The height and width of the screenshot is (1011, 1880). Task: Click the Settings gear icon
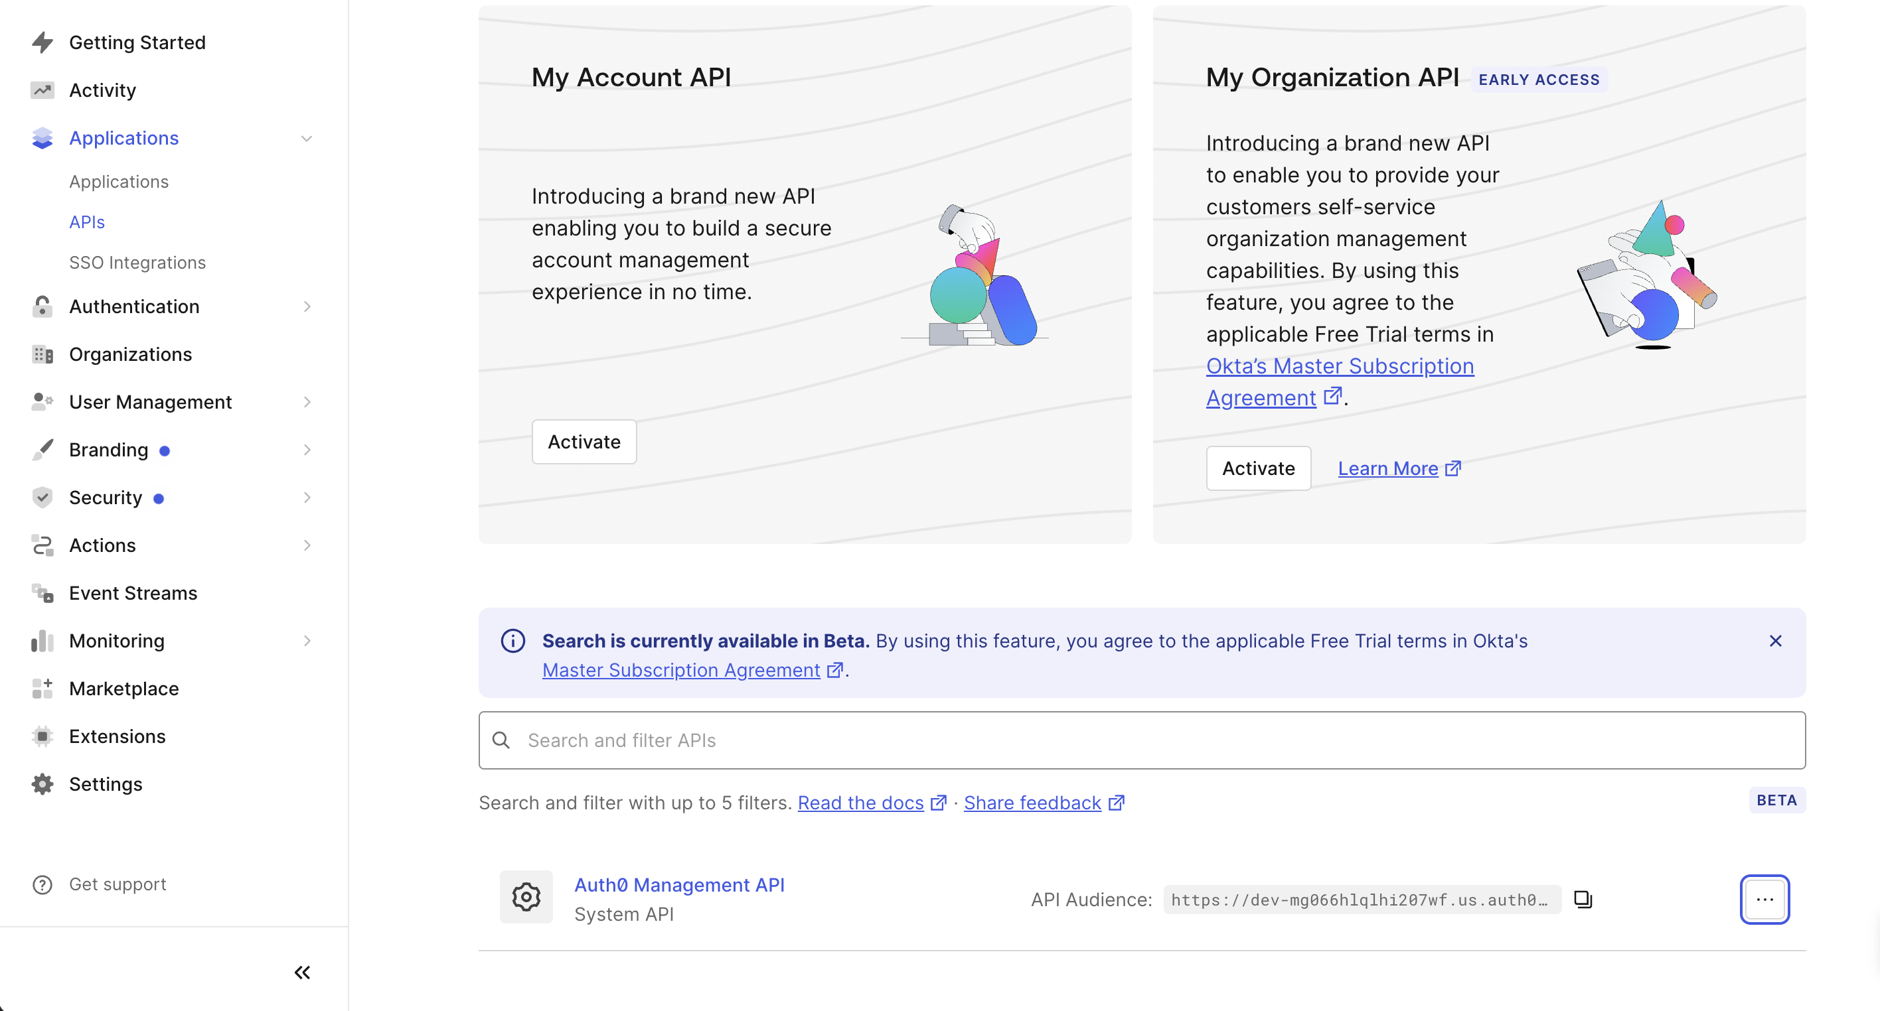click(x=42, y=784)
